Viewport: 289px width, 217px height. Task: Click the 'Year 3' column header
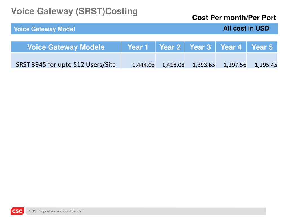tap(200, 47)
